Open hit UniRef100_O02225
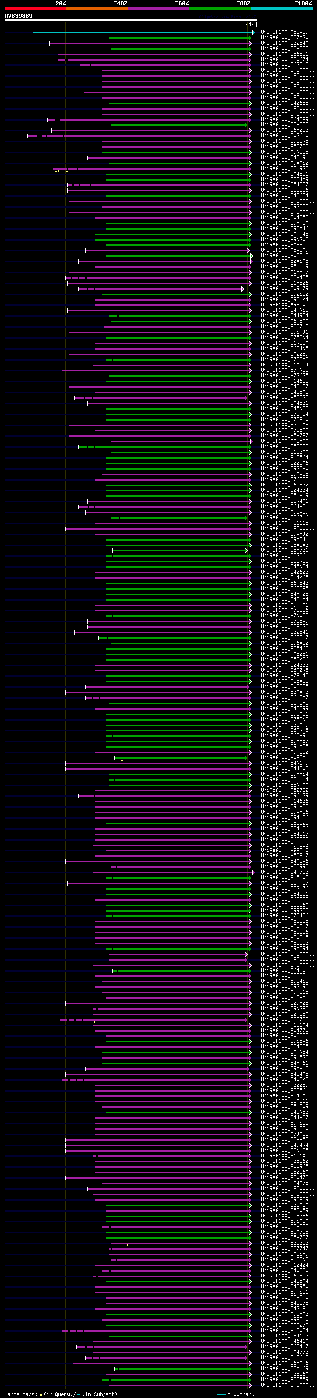Screen dimensions: 317x1398 coord(284,686)
